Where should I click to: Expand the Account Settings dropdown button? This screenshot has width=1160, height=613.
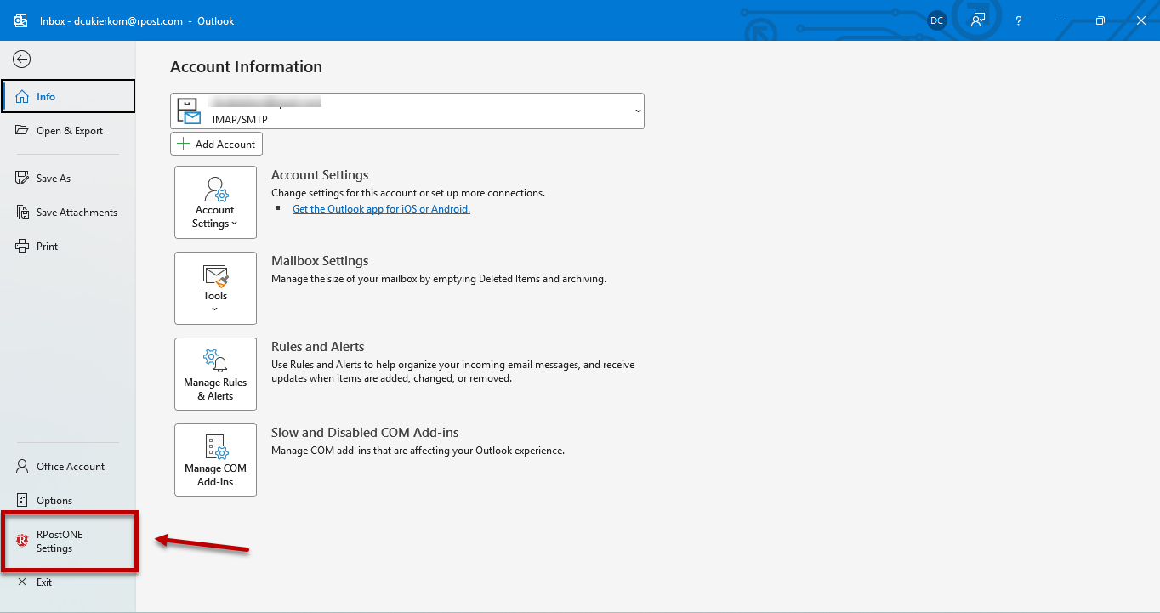coord(215,202)
